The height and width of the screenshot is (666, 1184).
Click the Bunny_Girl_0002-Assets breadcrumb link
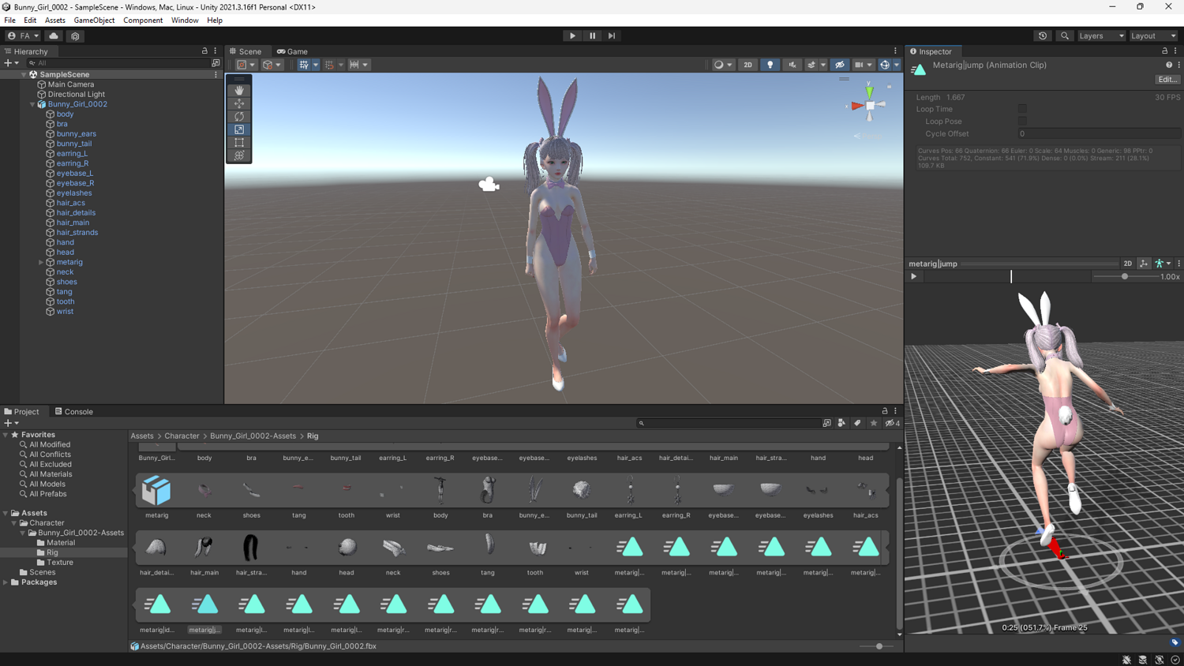253,436
